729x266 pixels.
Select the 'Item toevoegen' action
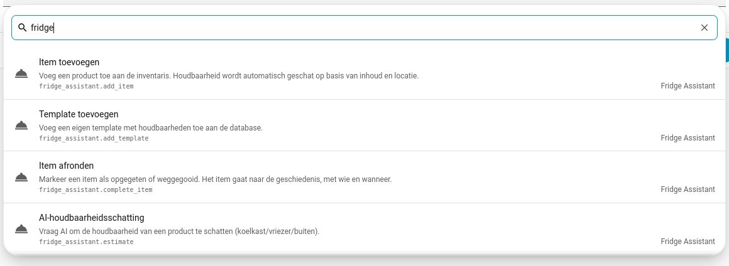364,73
